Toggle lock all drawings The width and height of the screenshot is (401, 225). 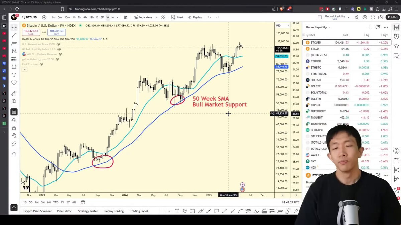click(x=14, y=128)
